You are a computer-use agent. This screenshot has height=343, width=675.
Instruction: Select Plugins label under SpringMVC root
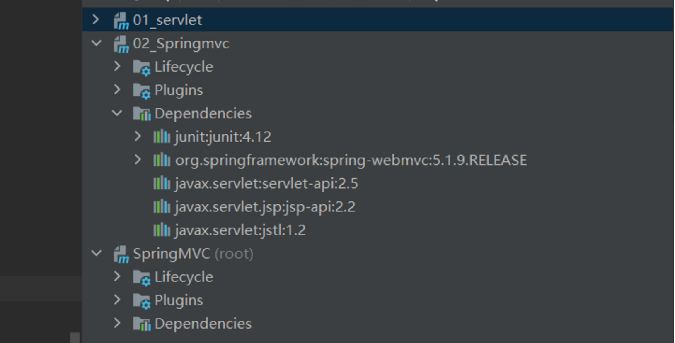[x=179, y=300]
